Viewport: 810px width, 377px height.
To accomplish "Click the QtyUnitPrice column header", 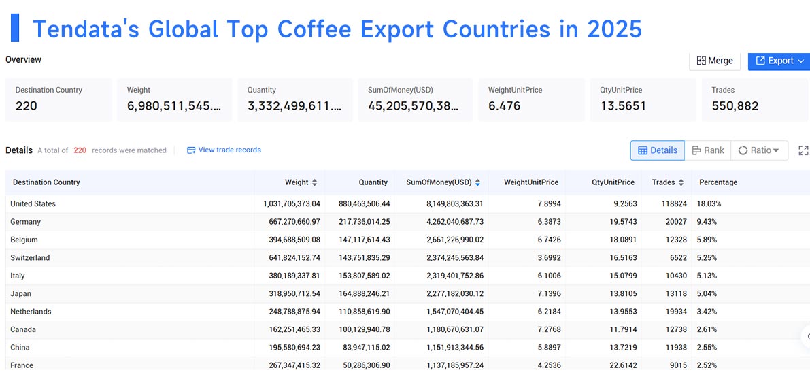I will pos(613,182).
